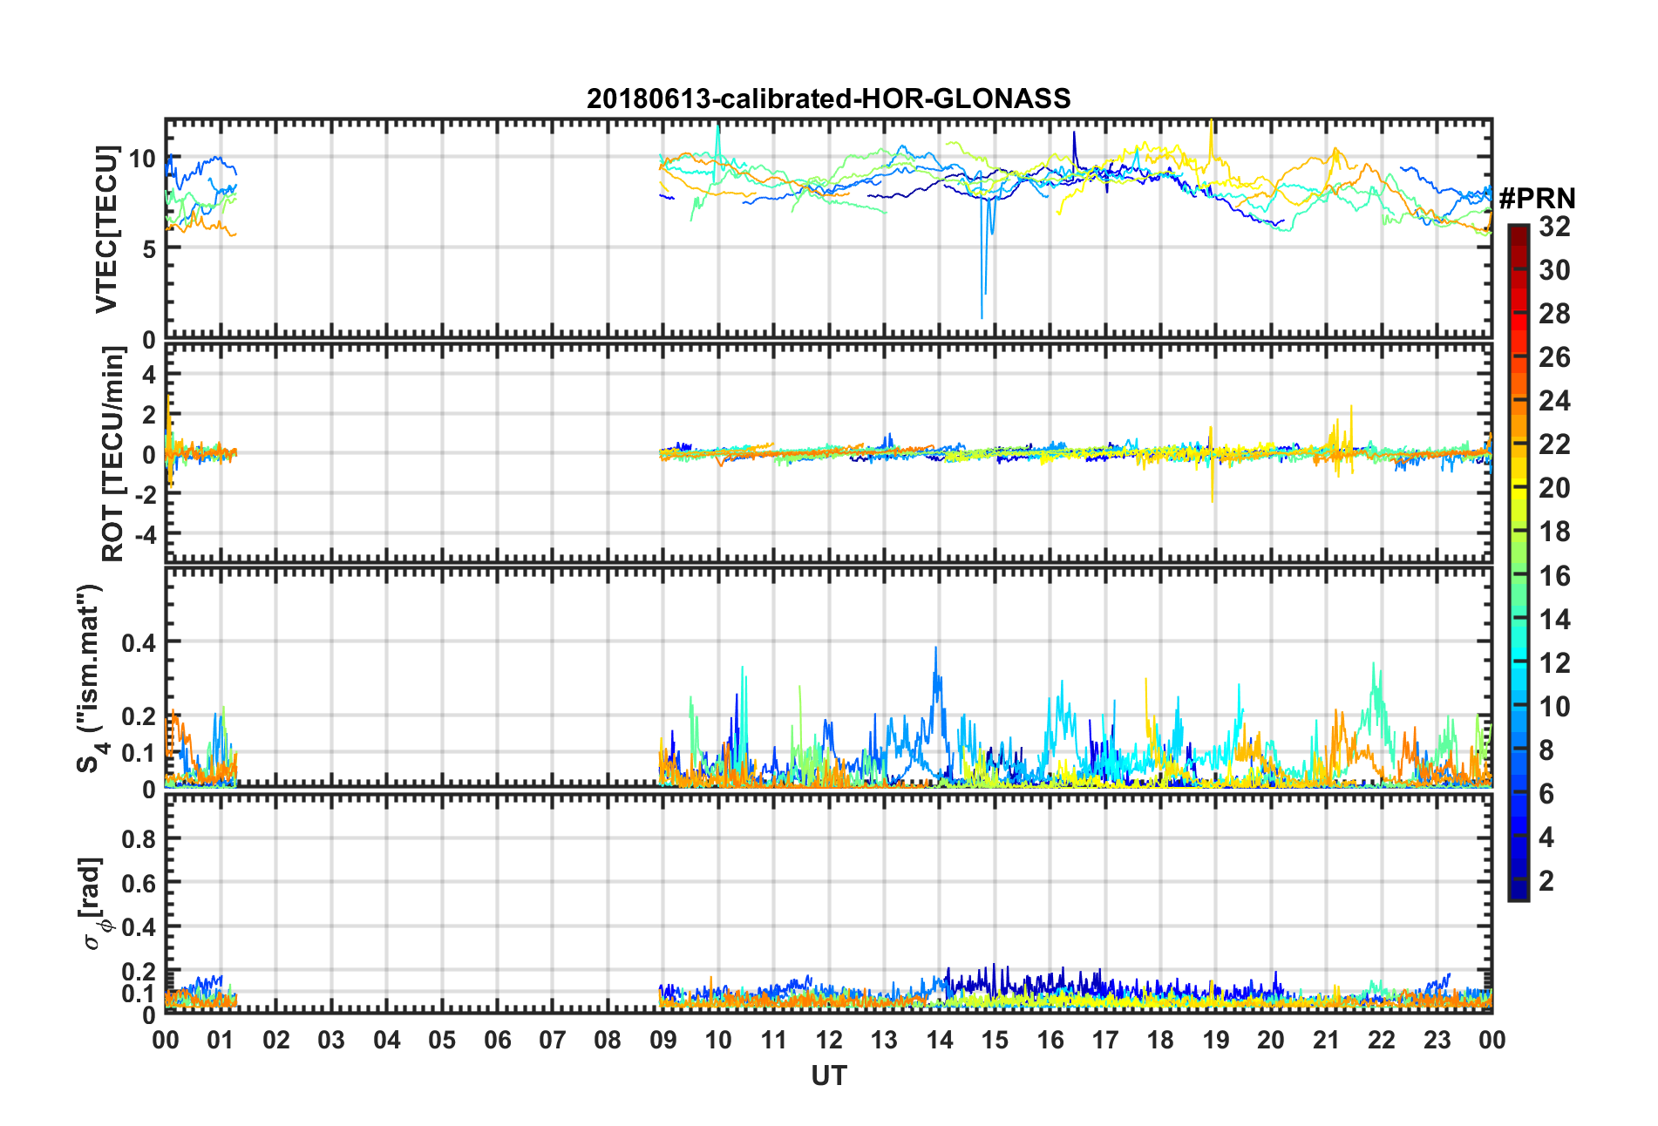Select the "UT" x-axis label
The height and width of the screenshot is (1126, 1658).
click(828, 1076)
